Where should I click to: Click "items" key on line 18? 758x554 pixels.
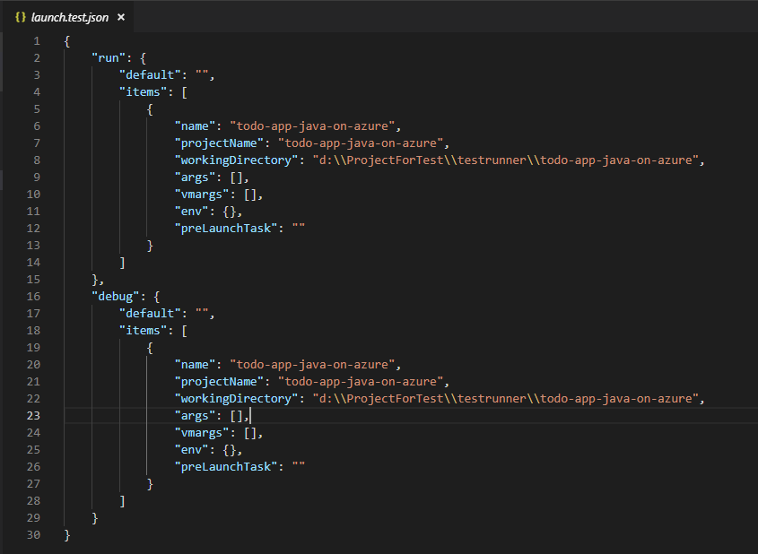pos(144,331)
